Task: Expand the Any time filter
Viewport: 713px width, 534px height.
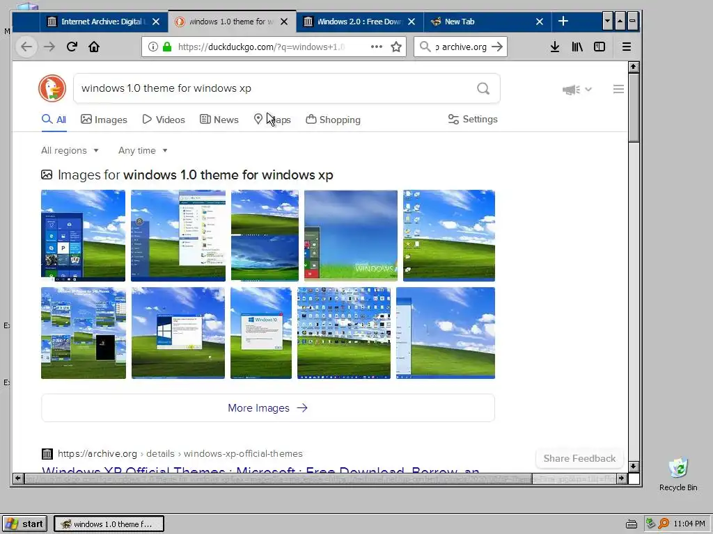Action: click(143, 150)
